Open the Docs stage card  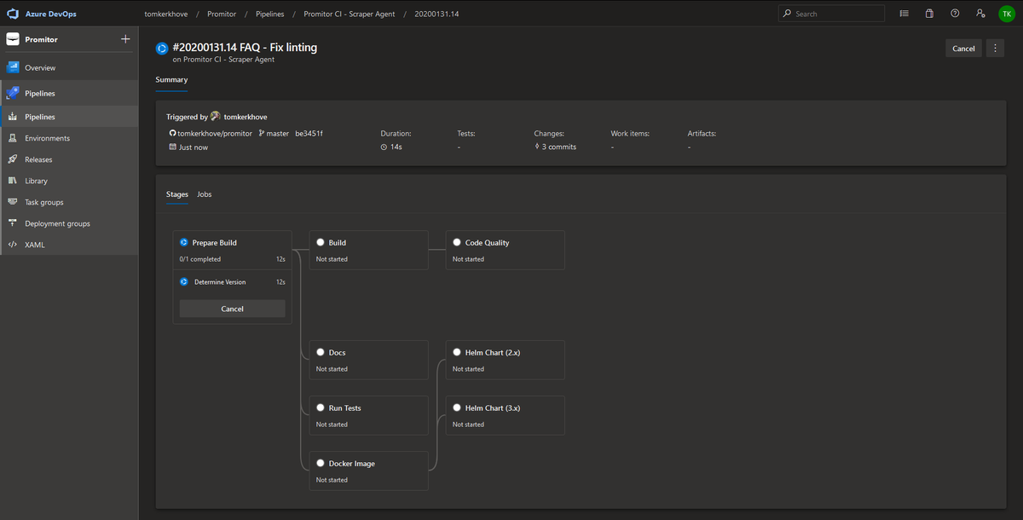[368, 360]
